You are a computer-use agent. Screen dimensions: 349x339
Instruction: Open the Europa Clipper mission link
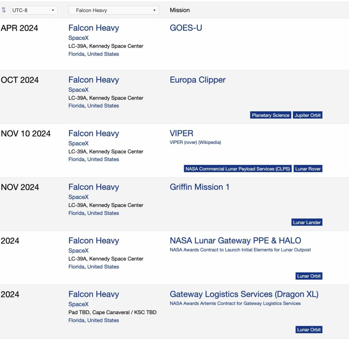pyautogui.click(x=198, y=80)
